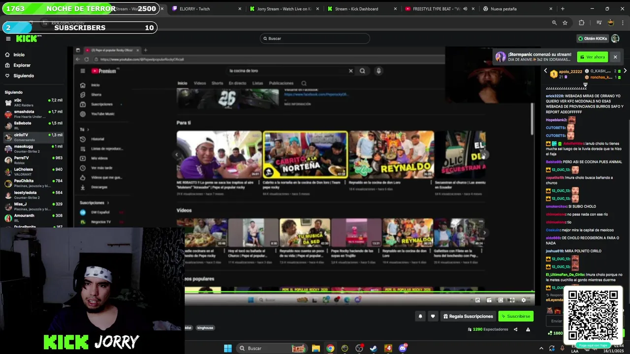Clear YouTube search box with X

click(351, 71)
